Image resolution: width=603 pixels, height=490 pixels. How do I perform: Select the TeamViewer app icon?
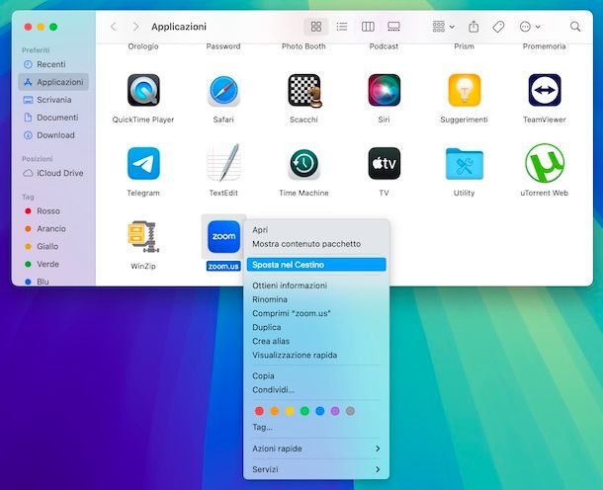[544, 90]
